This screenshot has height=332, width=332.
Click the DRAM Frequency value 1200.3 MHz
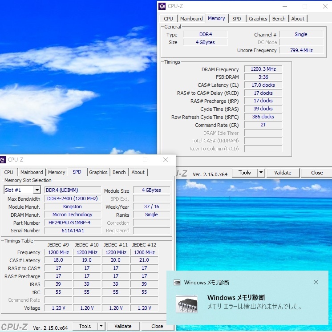[x=263, y=69]
